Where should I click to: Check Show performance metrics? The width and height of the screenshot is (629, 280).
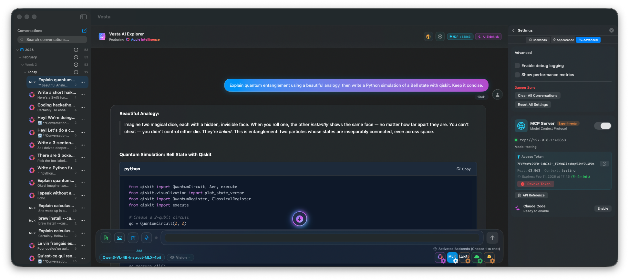[517, 75]
